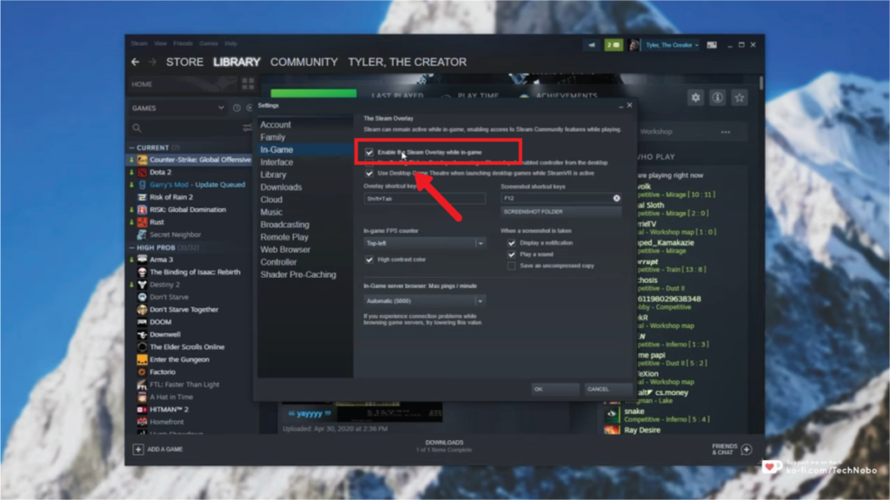Open the Broadcasting settings tab

pyautogui.click(x=284, y=225)
